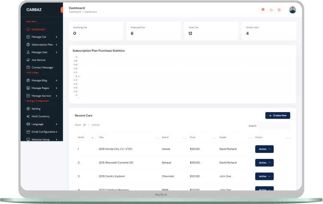The height and width of the screenshot is (204, 323).
Task: Open the chat messages icon in header
Action: pyautogui.click(x=271, y=9)
